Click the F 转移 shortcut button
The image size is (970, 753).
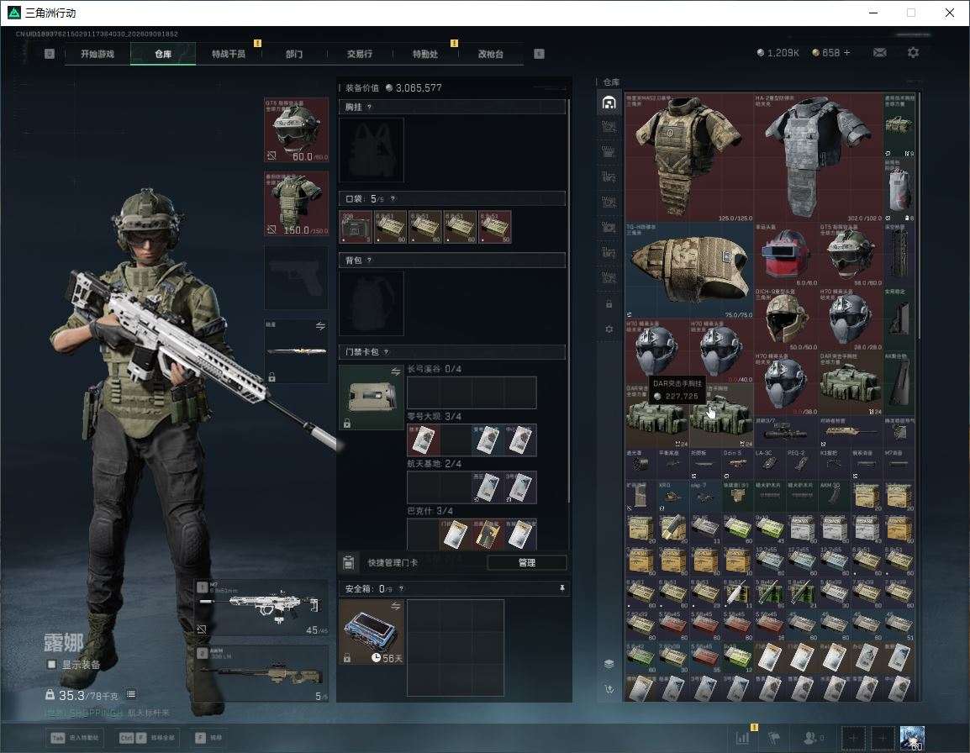click(x=209, y=738)
